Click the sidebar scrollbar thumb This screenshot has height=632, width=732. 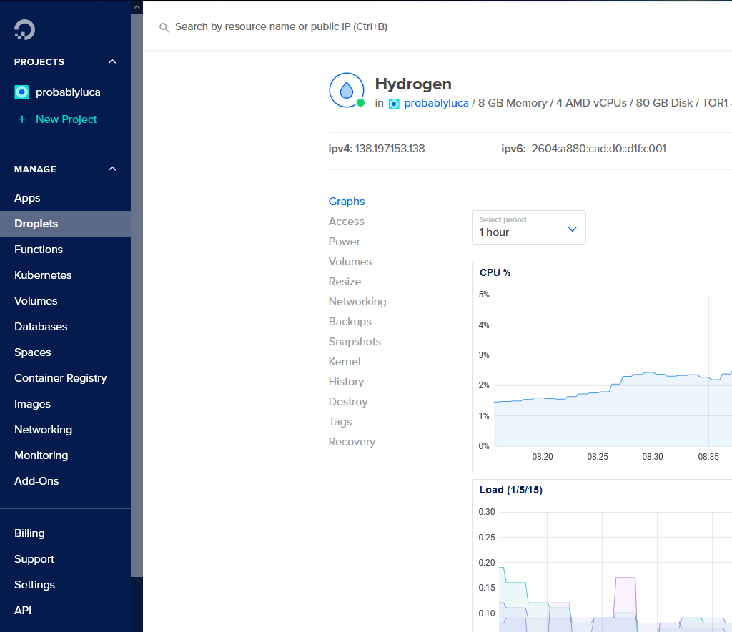[137, 295]
